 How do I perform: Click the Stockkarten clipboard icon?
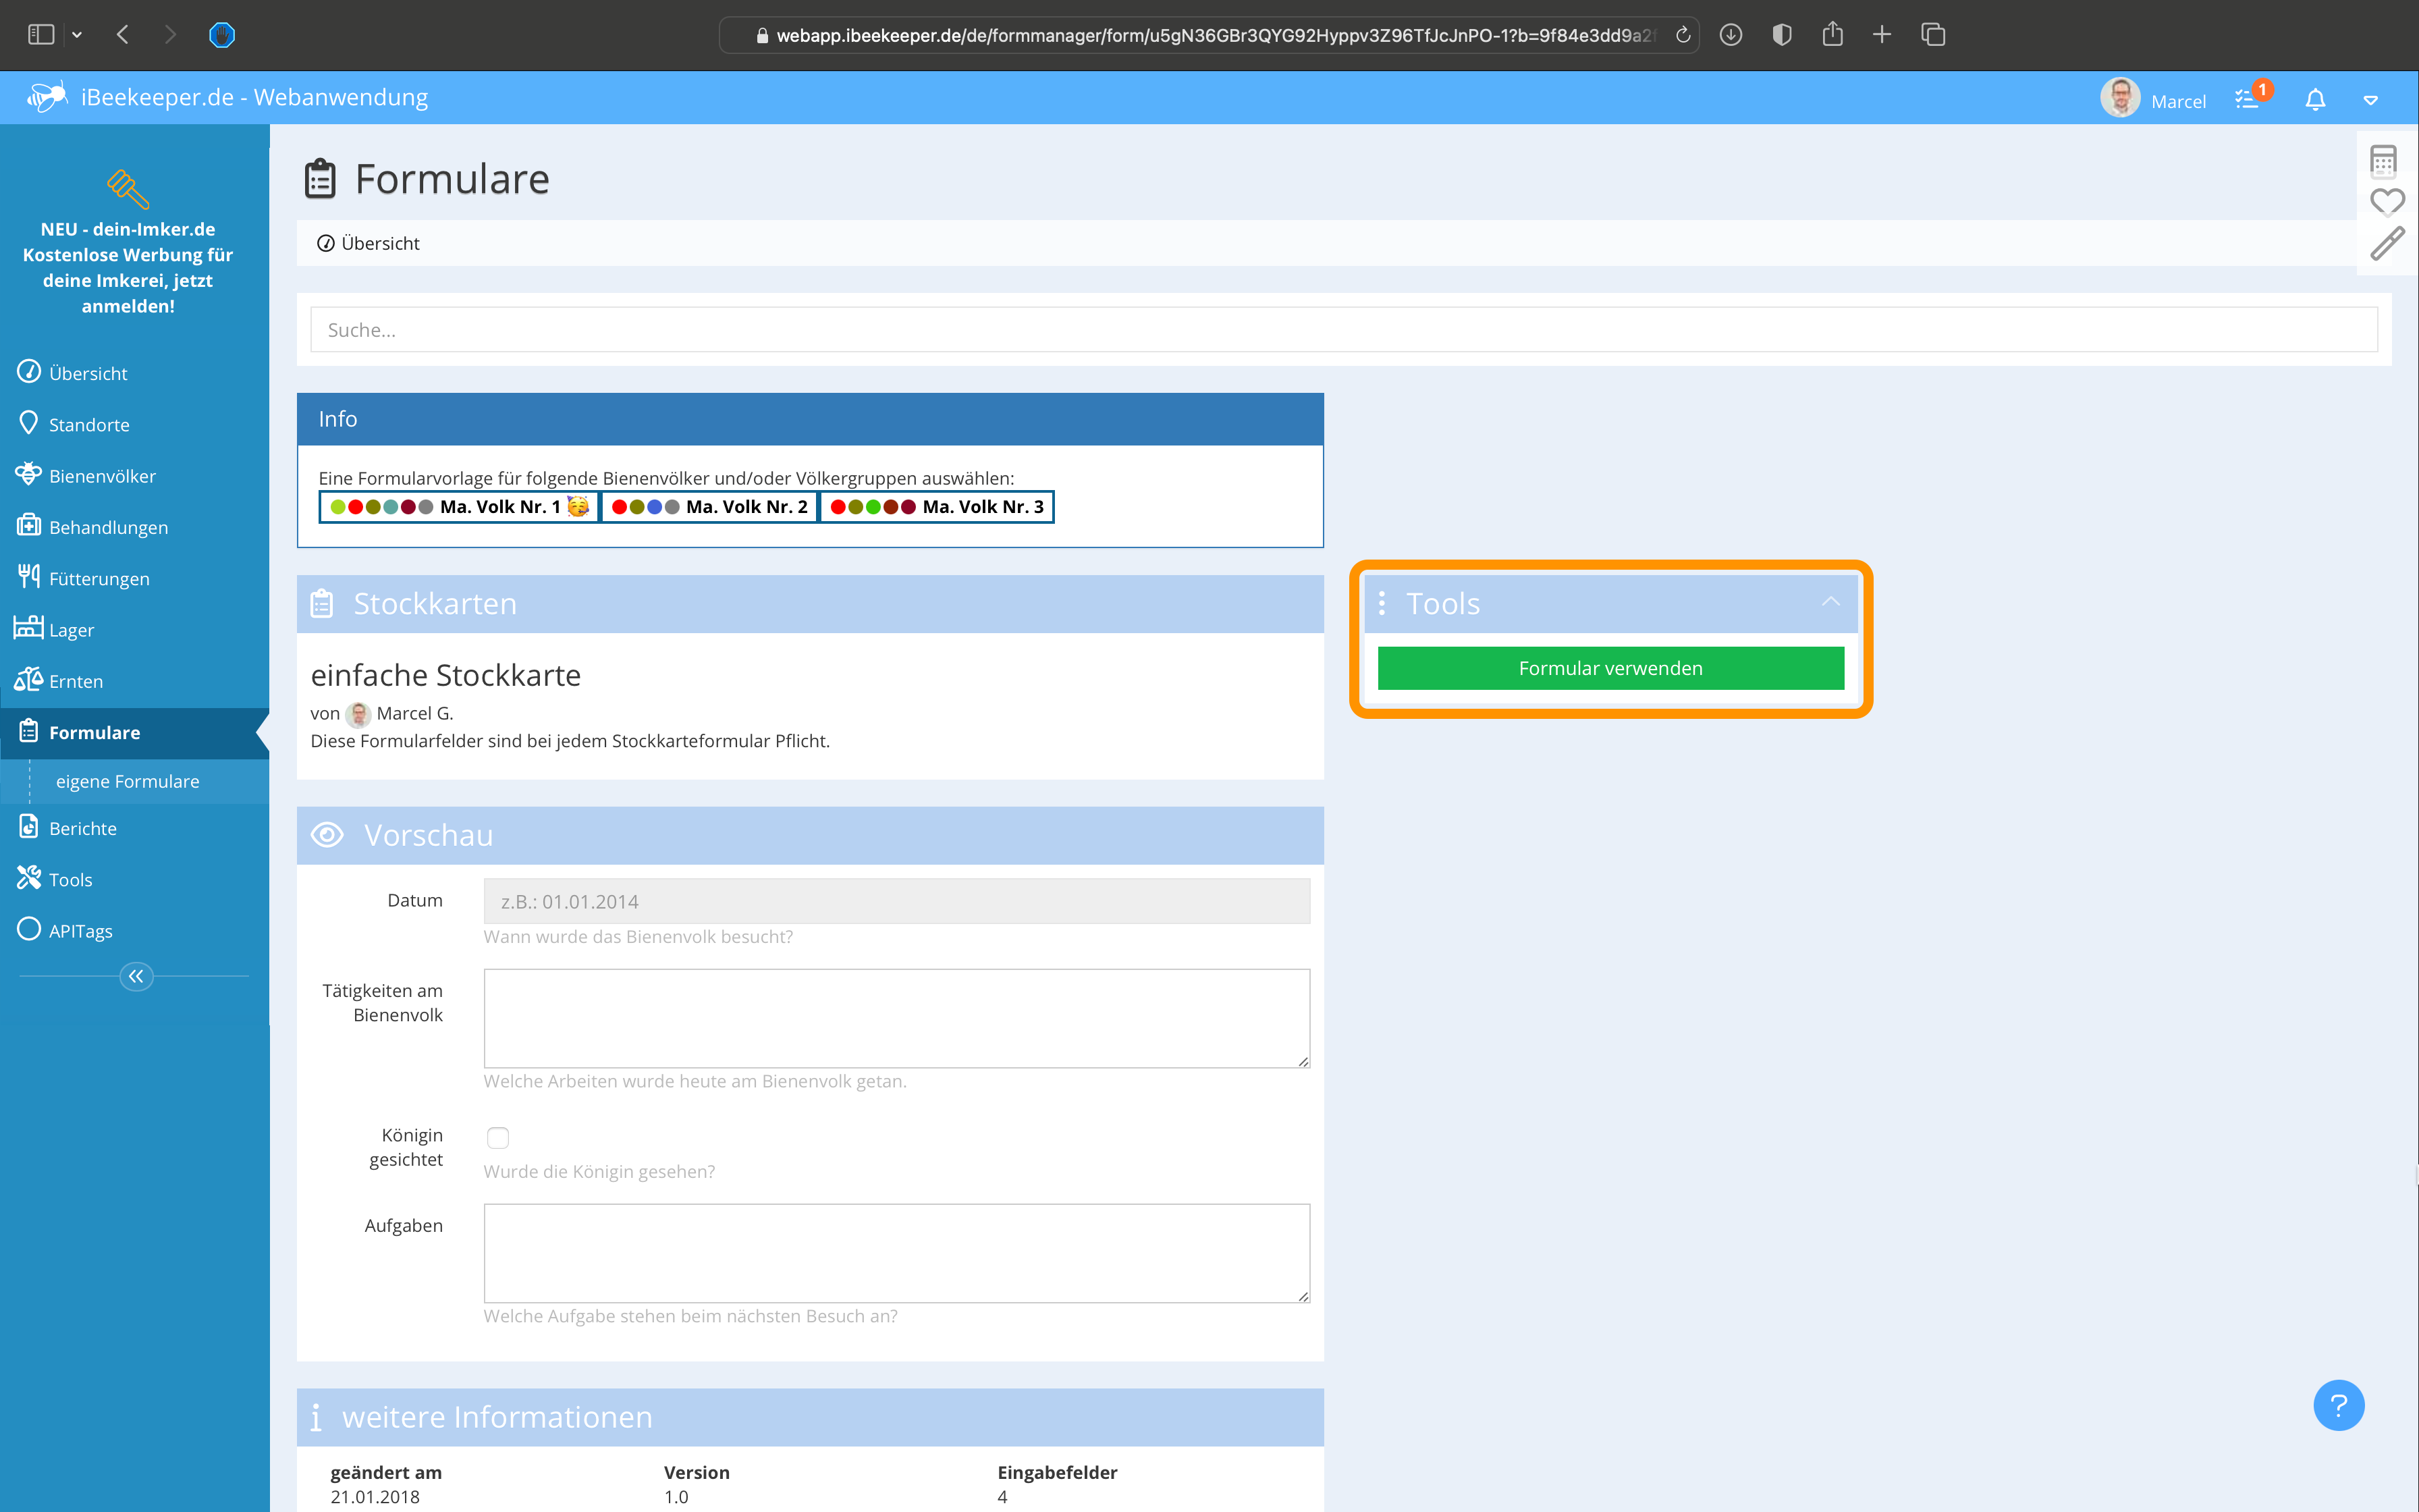[322, 603]
